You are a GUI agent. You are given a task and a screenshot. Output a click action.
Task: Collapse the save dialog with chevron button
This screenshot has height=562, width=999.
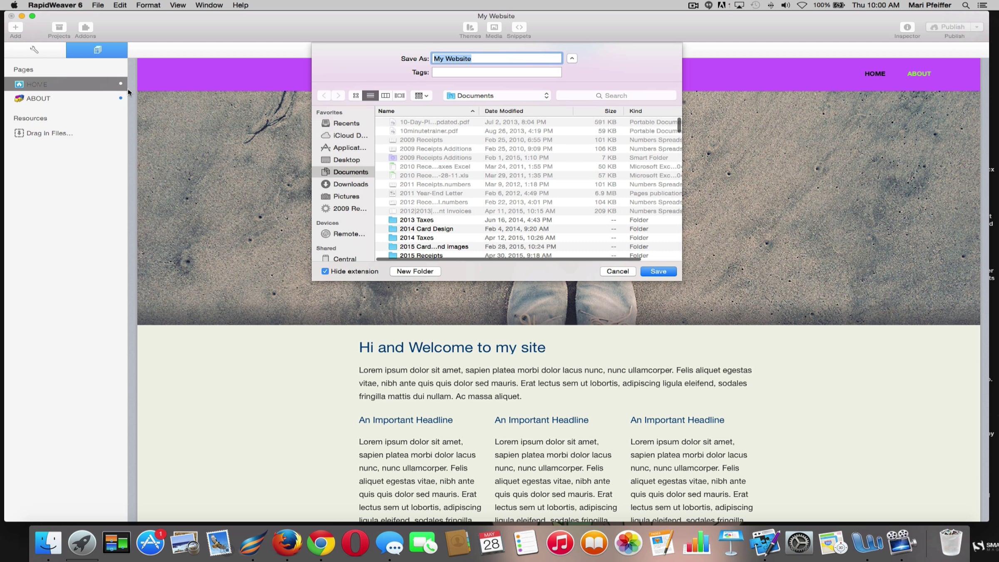click(x=572, y=59)
